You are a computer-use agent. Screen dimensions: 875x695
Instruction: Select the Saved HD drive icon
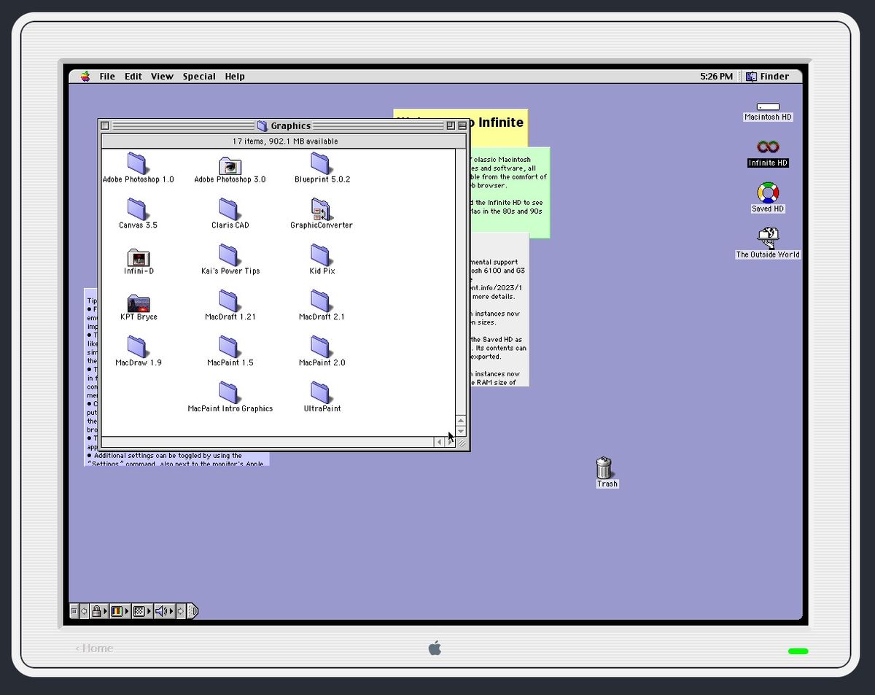coord(768,193)
